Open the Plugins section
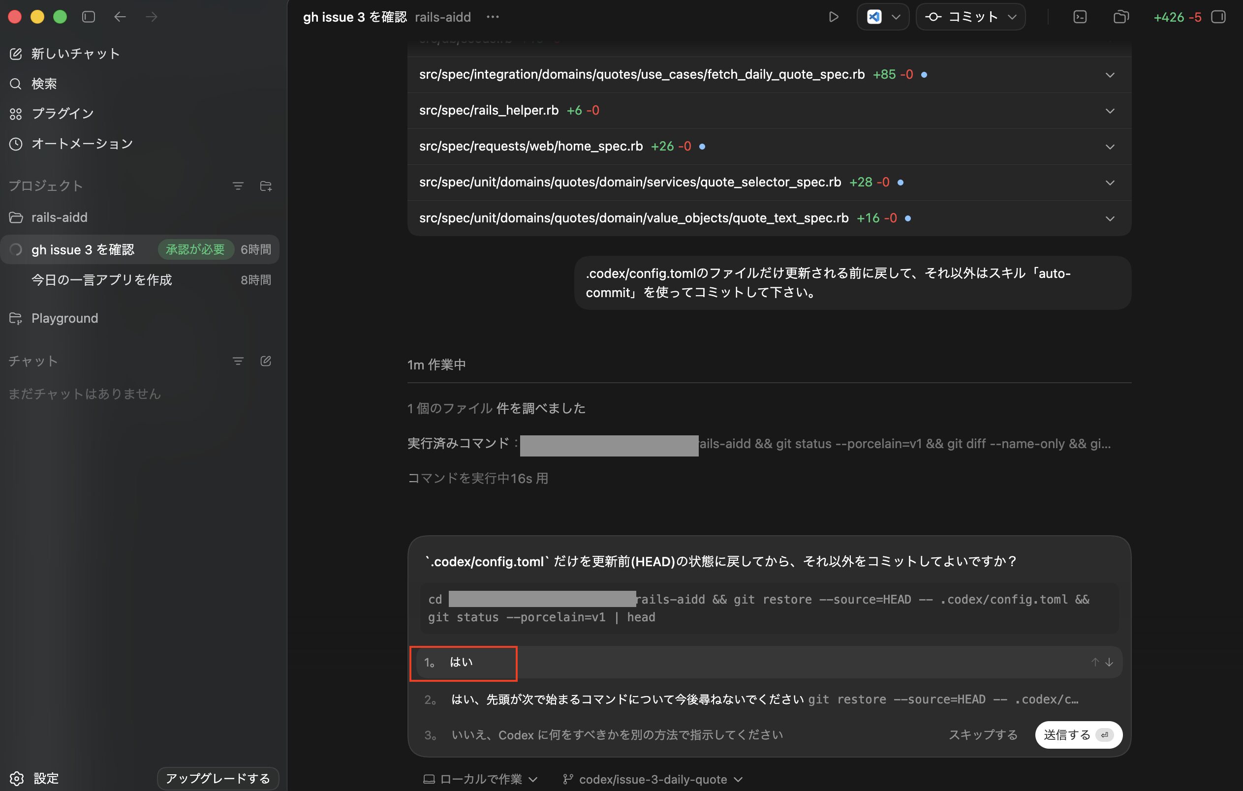 (x=62, y=114)
